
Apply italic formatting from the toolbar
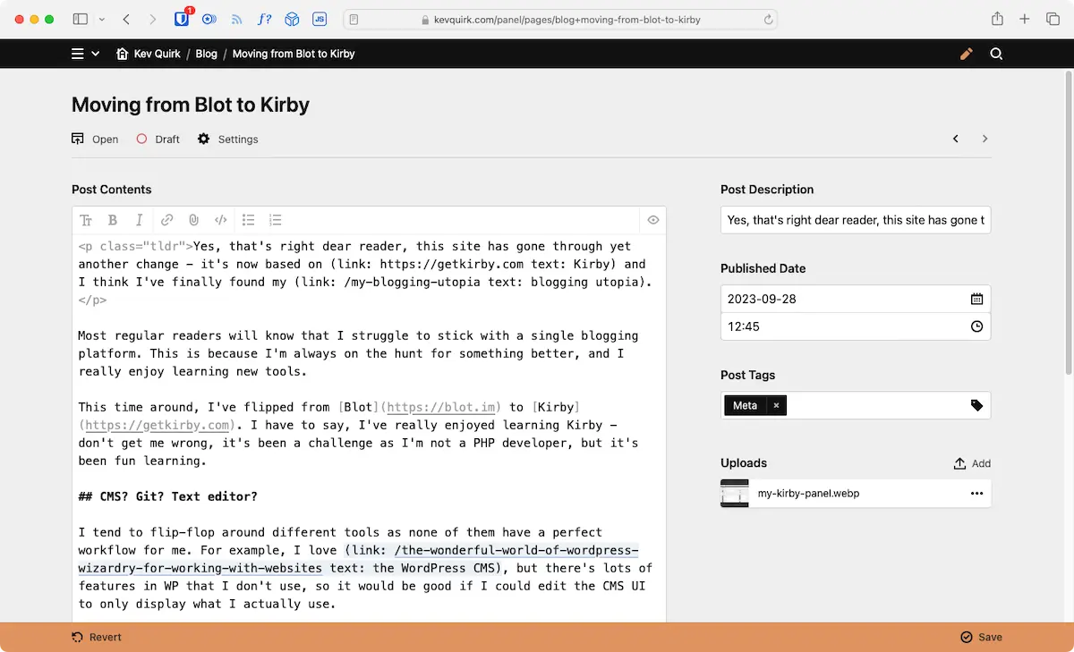(139, 220)
